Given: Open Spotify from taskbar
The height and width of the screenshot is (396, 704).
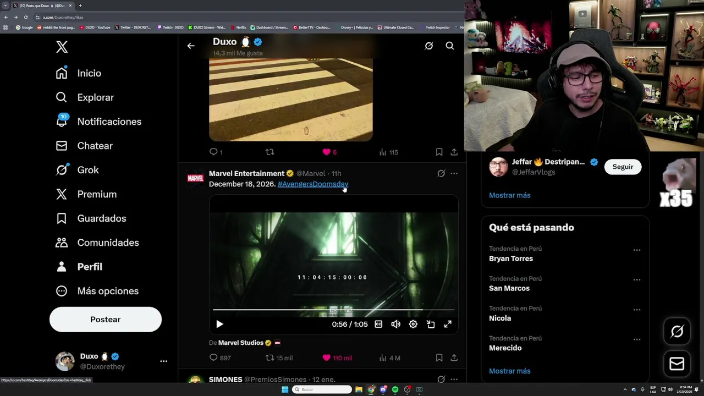Looking at the screenshot, I should click(395, 389).
